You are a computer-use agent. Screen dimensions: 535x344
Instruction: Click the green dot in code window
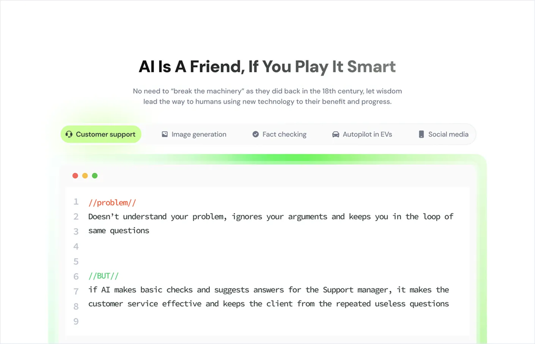click(x=95, y=176)
